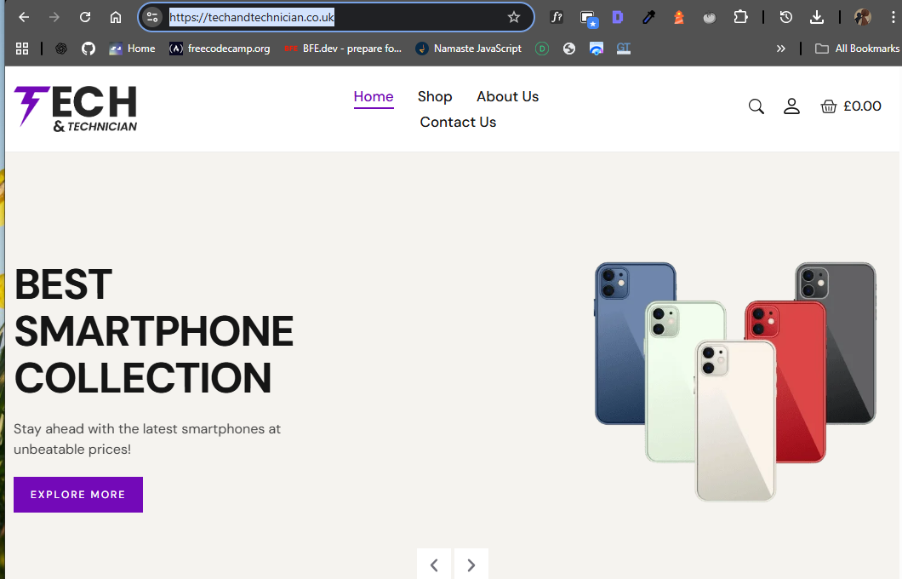This screenshot has width=902, height=579.
Task: Advance to the next carousel slide
Action: 471,565
